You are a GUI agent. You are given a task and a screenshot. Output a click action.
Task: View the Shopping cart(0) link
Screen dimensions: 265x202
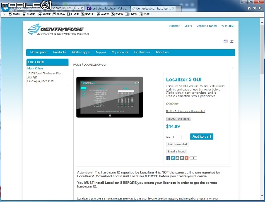[207, 26]
